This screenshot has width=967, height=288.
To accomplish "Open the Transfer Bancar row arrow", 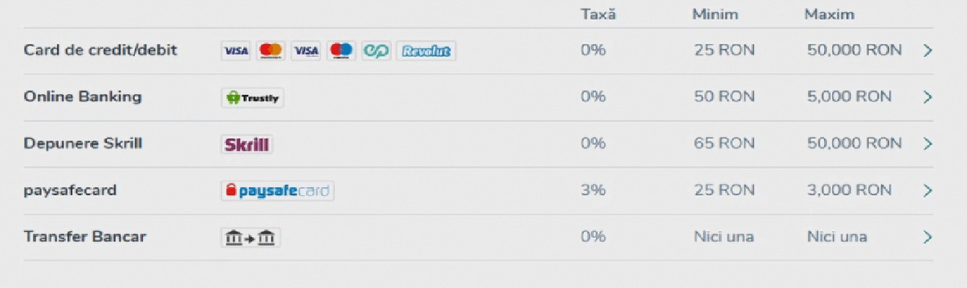I will click(928, 237).
